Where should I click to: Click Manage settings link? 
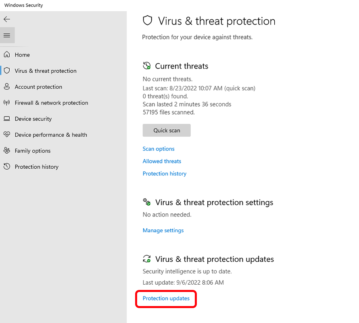pyautogui.click(x=163, y=231)
